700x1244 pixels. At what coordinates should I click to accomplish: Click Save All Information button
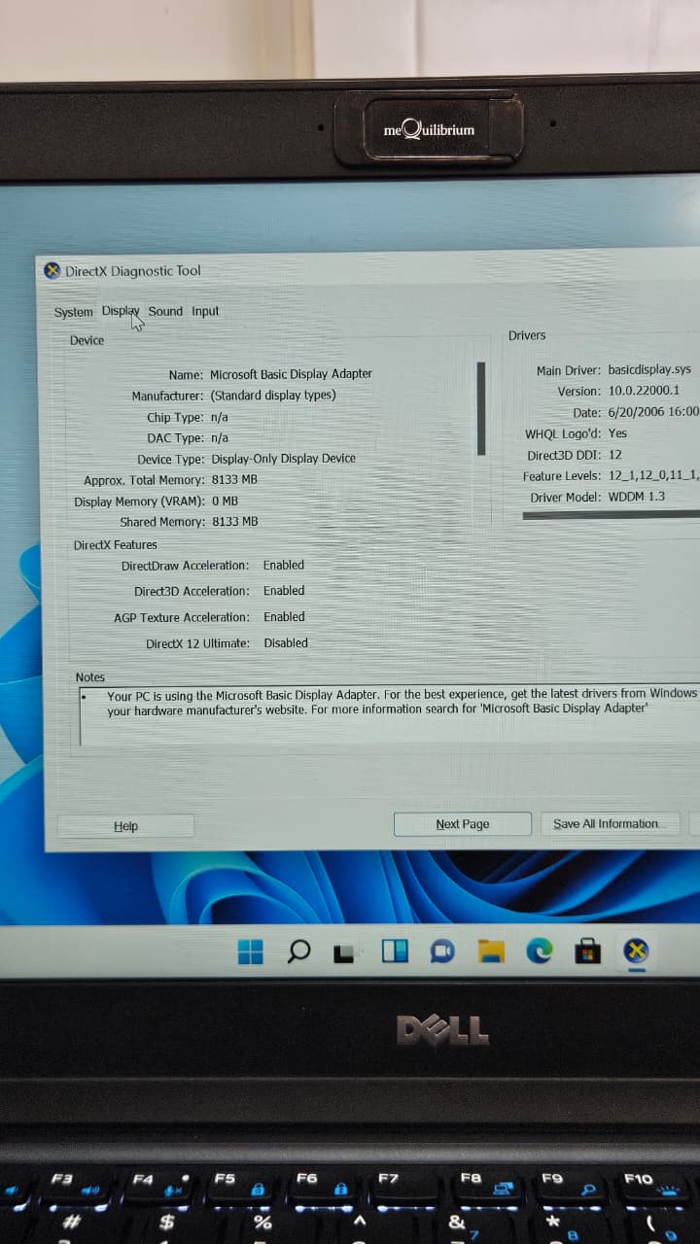point(607,824)
